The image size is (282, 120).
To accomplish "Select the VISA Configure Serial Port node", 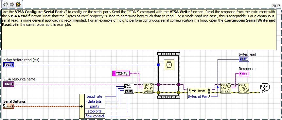I will tap(129, 88).
